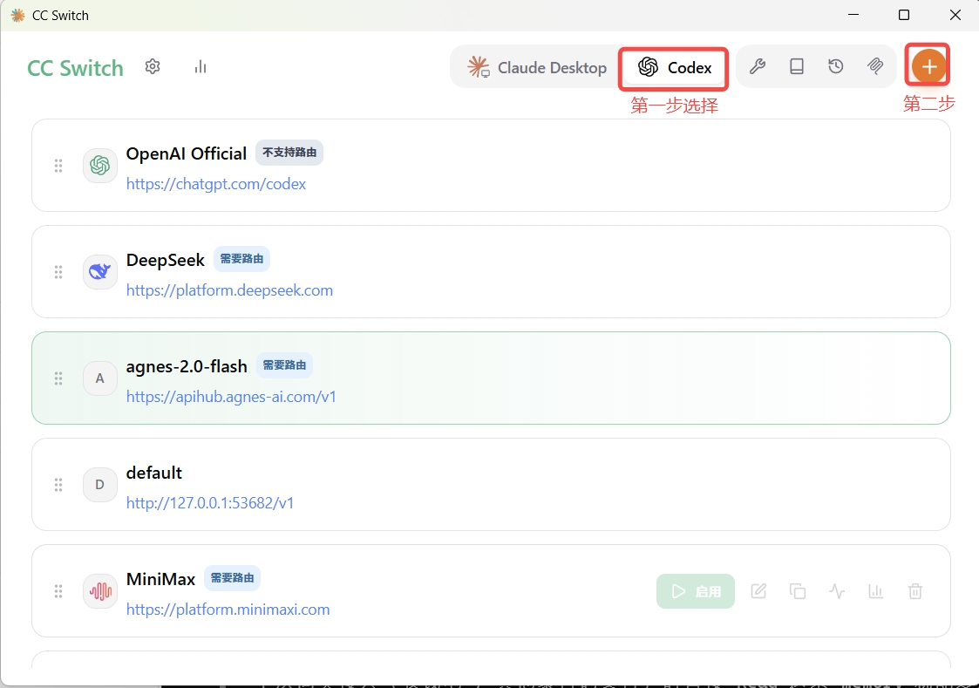Duplicate the MiniMax provider copy icon
This screenshot has height=688, width=979.
pyautogui.click(x=798, y=590)
